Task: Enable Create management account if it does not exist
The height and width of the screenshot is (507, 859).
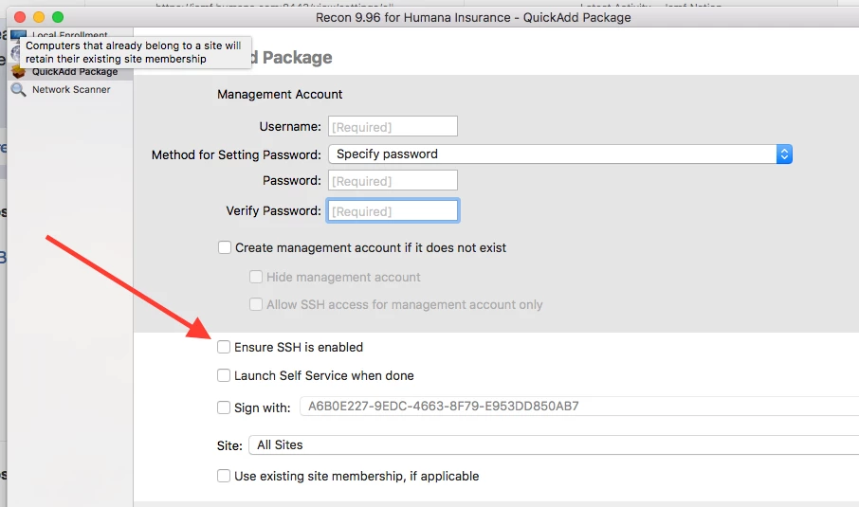Action: [225, 247]
